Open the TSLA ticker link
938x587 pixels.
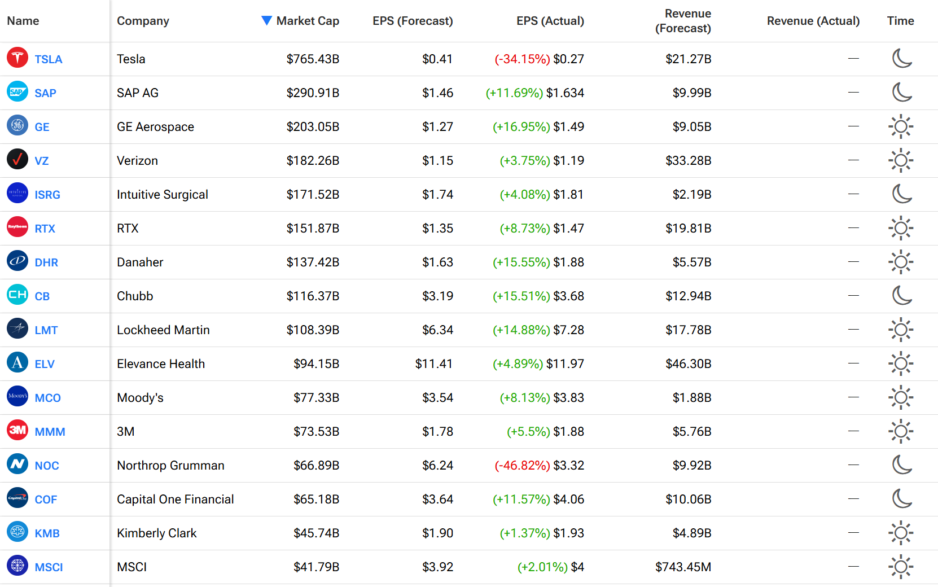(49, 59)
